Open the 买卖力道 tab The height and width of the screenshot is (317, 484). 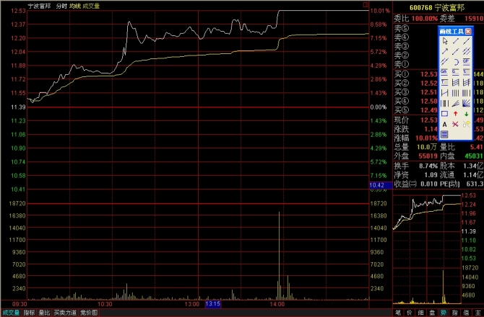(x=65, y=313)
